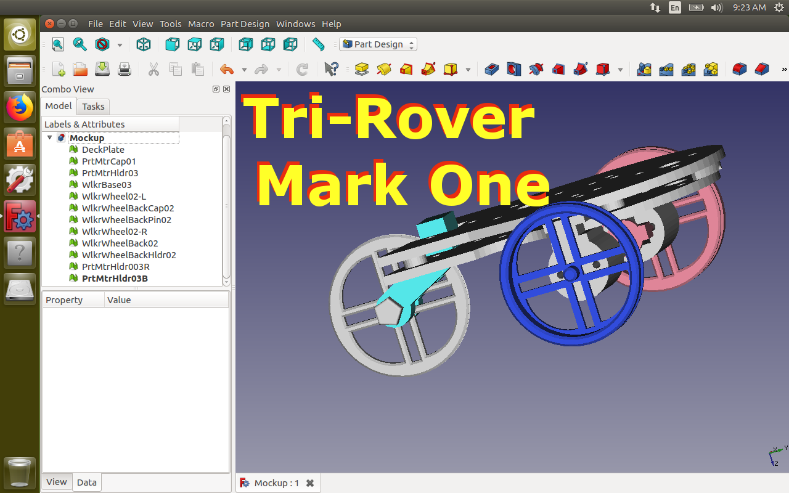Click the Redo arrow
789x493 pixels.
261,69
